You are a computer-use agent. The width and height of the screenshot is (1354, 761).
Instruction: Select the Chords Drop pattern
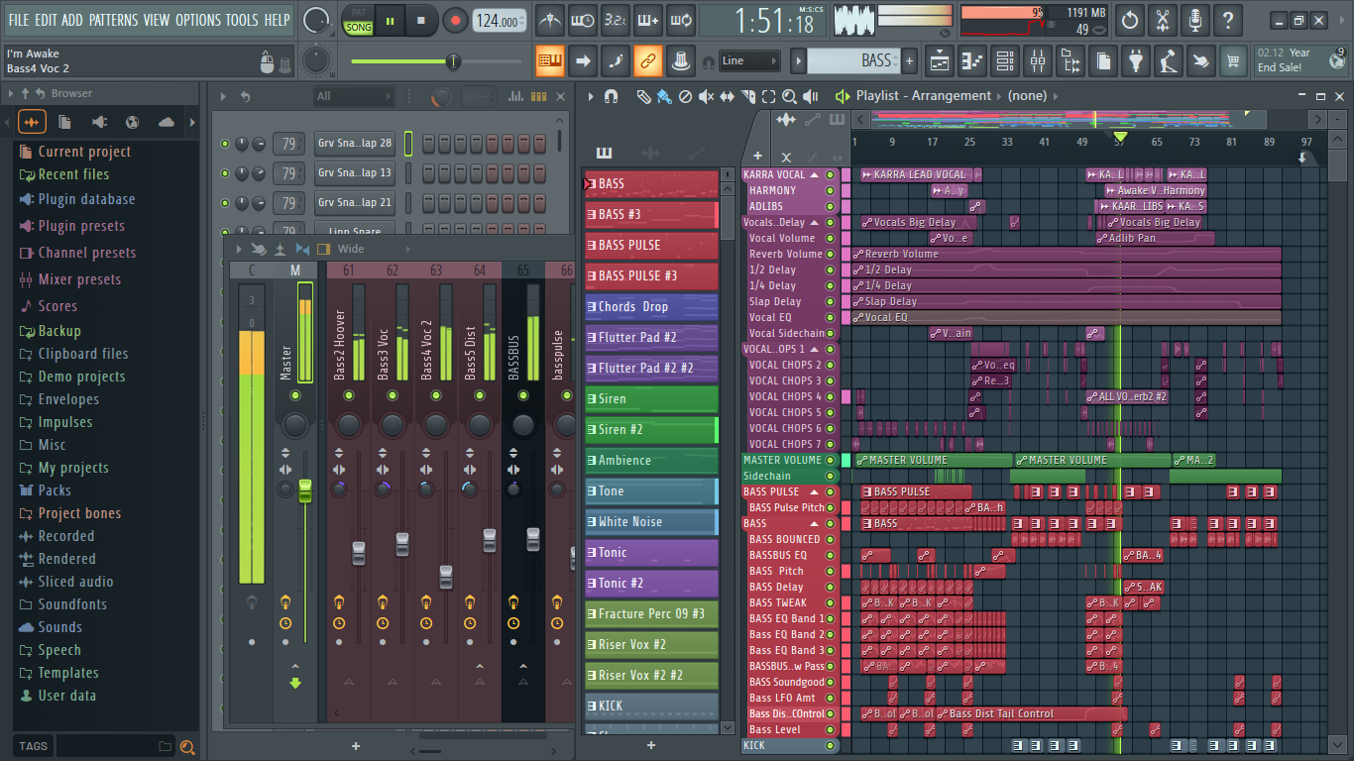650,307
